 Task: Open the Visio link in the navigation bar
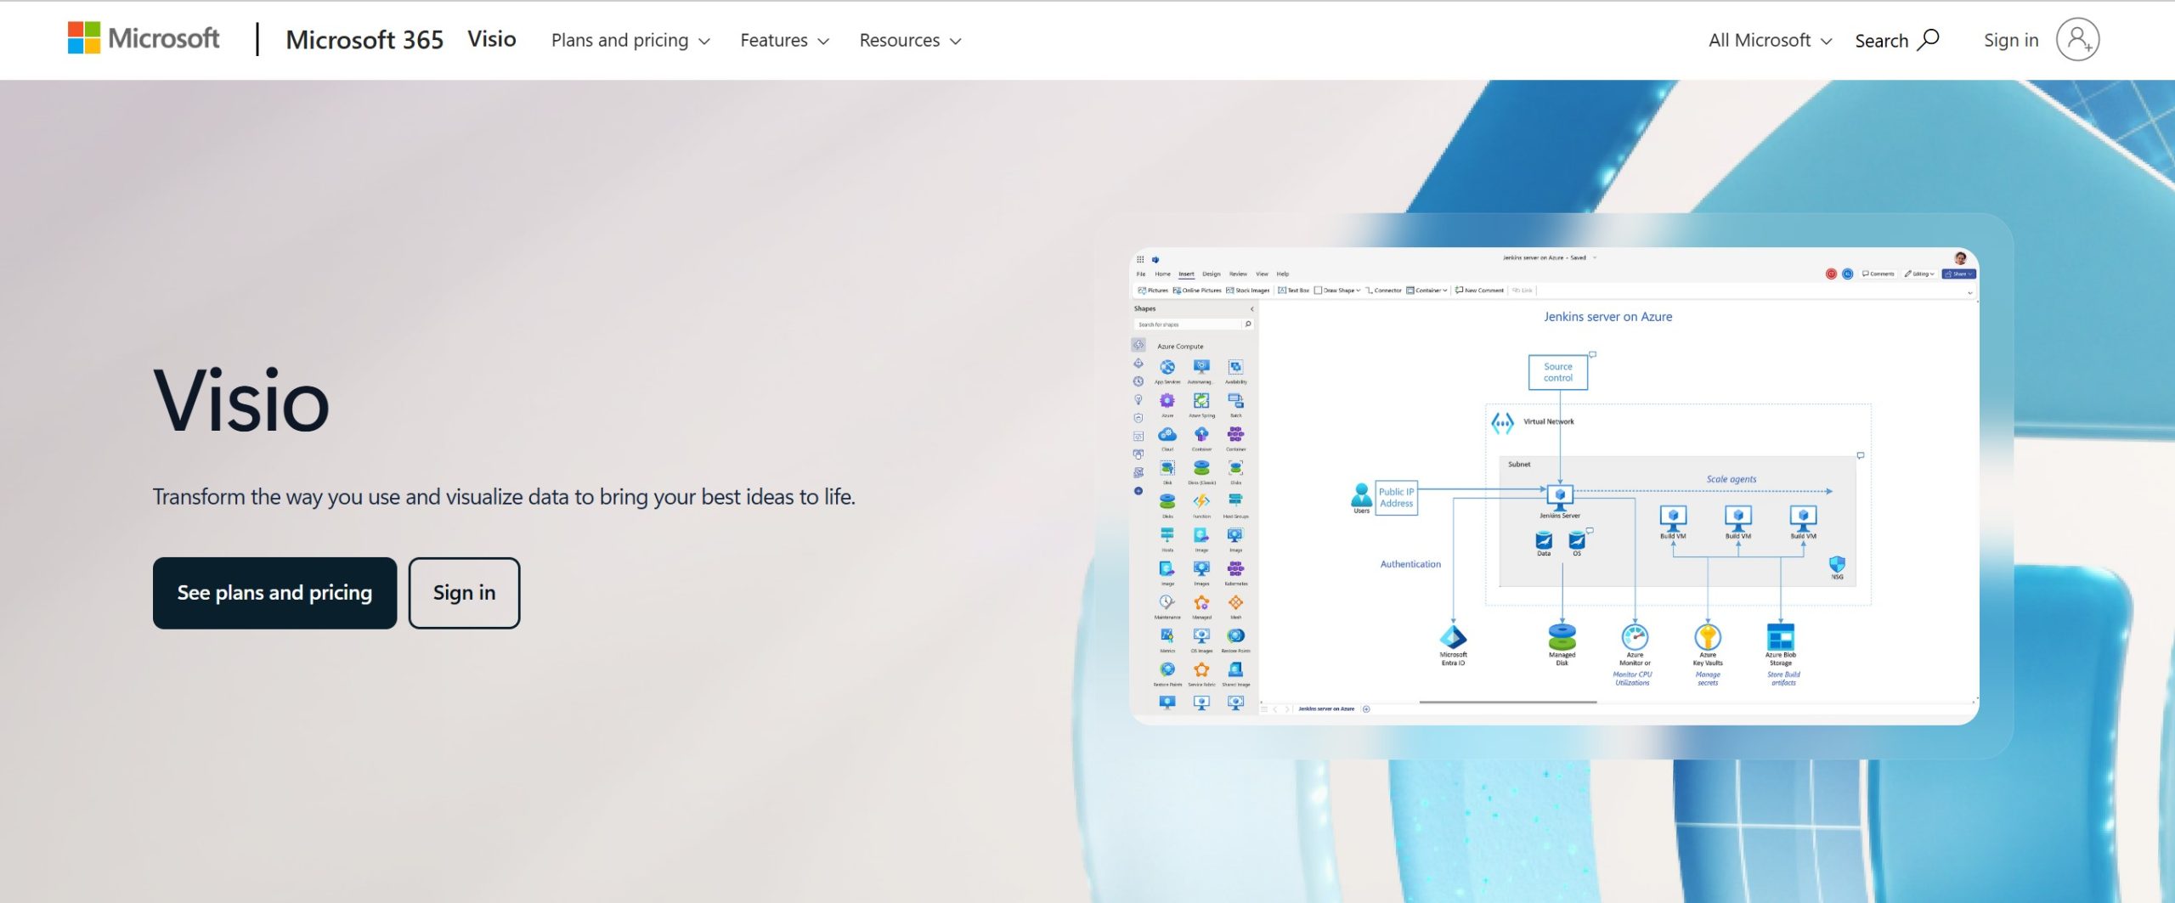[x=491, y=39]
